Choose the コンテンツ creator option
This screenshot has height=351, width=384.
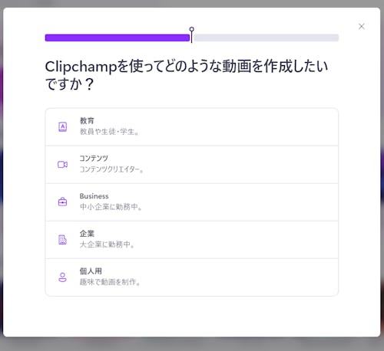click(192, 165)
